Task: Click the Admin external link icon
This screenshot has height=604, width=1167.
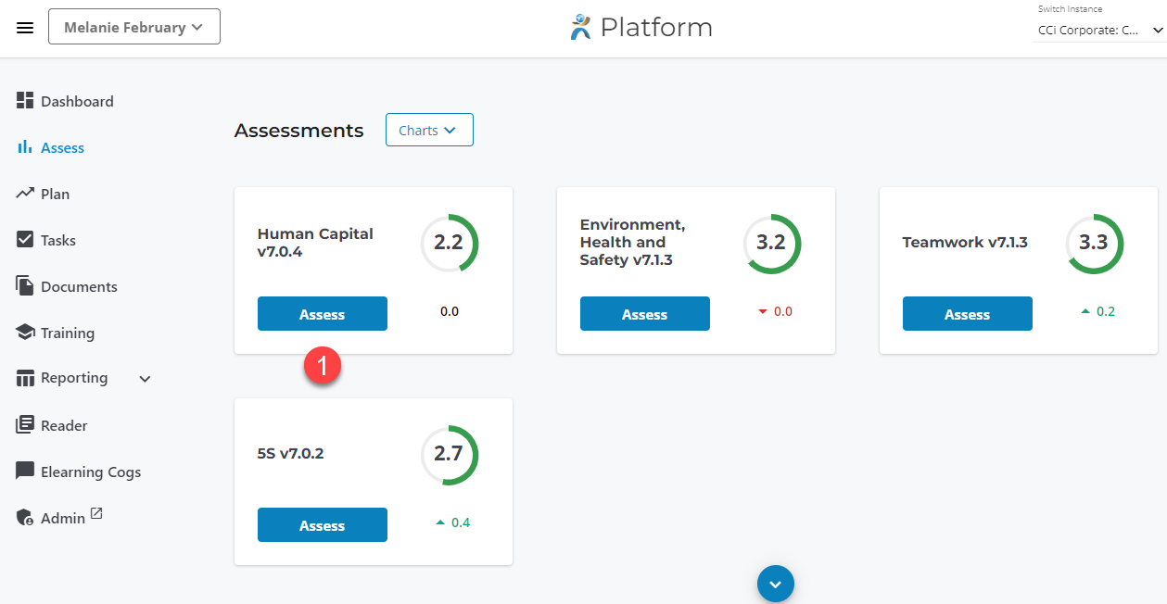Action: (96, 514)
